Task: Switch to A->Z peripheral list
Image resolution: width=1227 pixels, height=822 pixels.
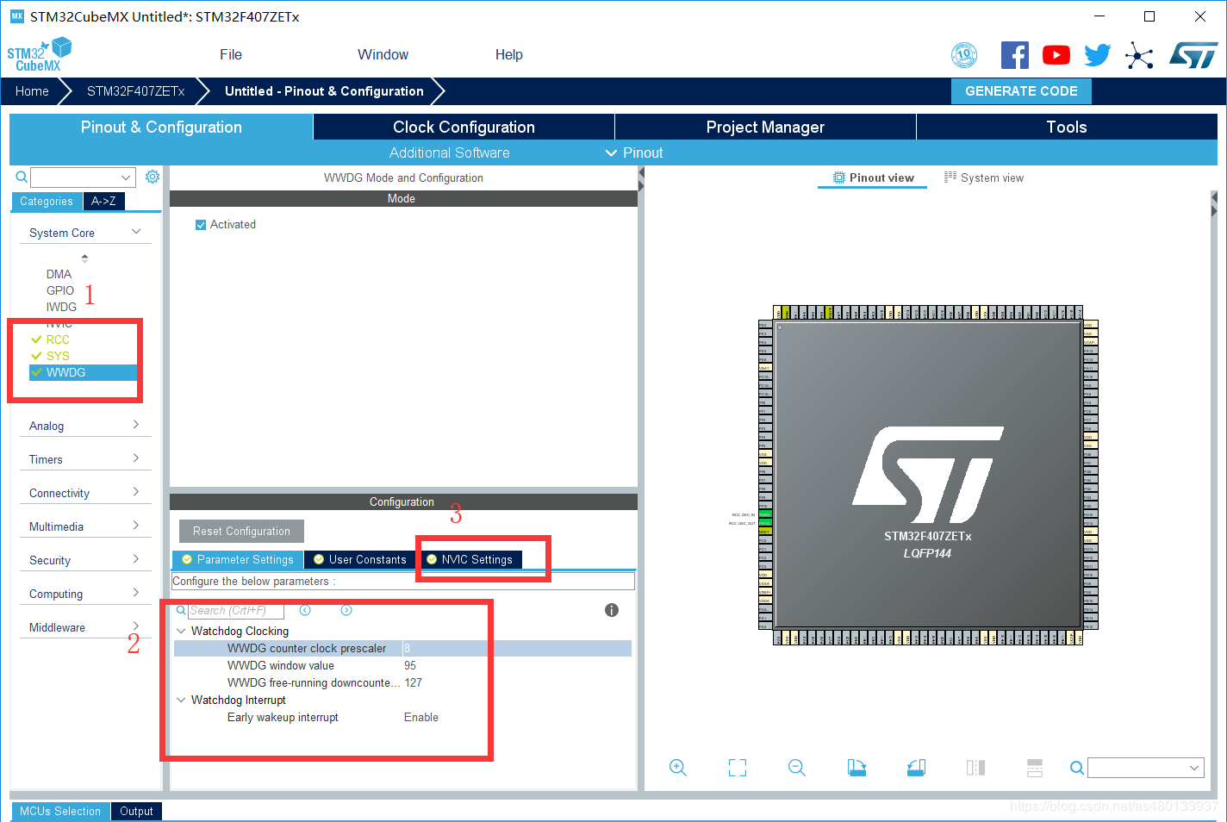Action: (x=104, y=201)
